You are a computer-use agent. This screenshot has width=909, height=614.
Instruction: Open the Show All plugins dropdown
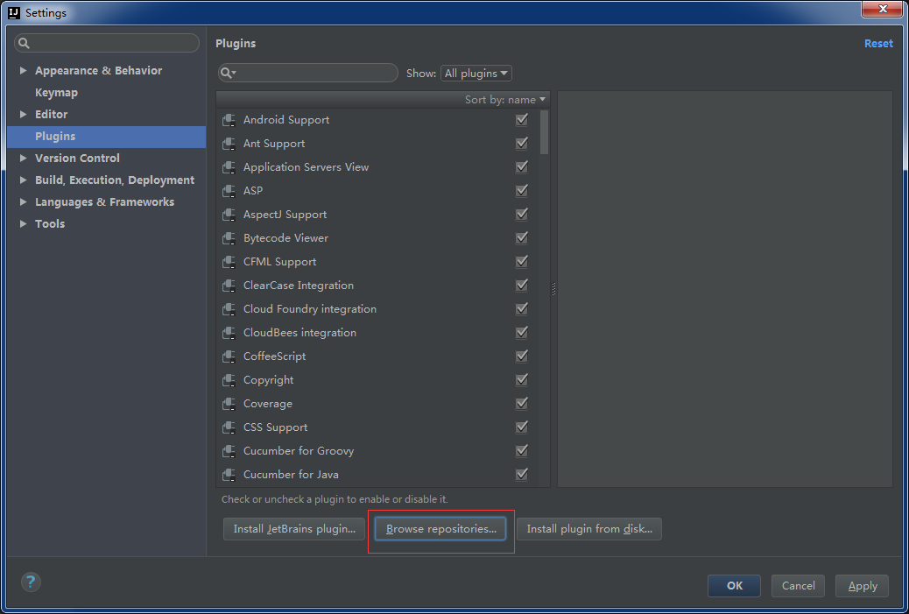coord(476,73)
